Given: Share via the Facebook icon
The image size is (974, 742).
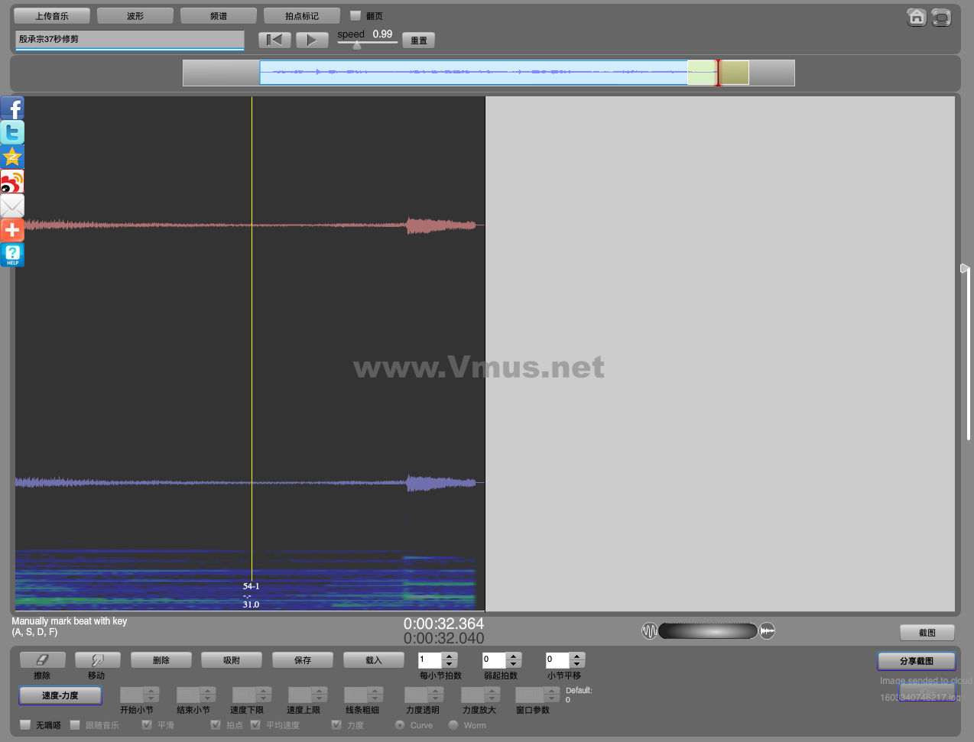Looking at the screenshot, I should [x=12, y=109].
